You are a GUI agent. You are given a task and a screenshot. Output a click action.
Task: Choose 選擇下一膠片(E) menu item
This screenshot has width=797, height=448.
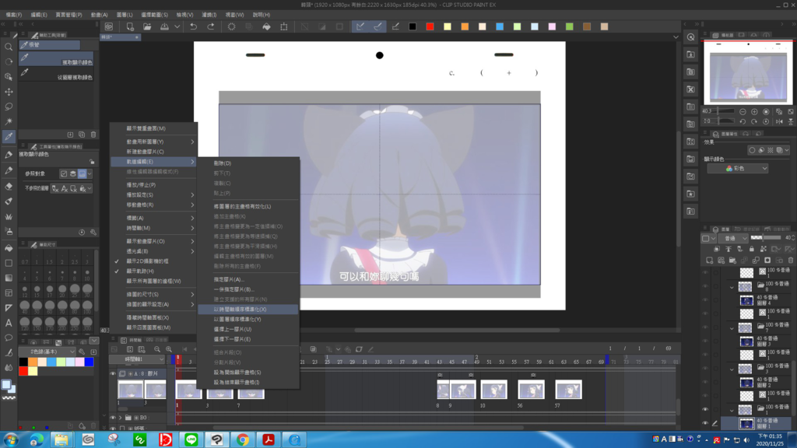pos(248,339)
